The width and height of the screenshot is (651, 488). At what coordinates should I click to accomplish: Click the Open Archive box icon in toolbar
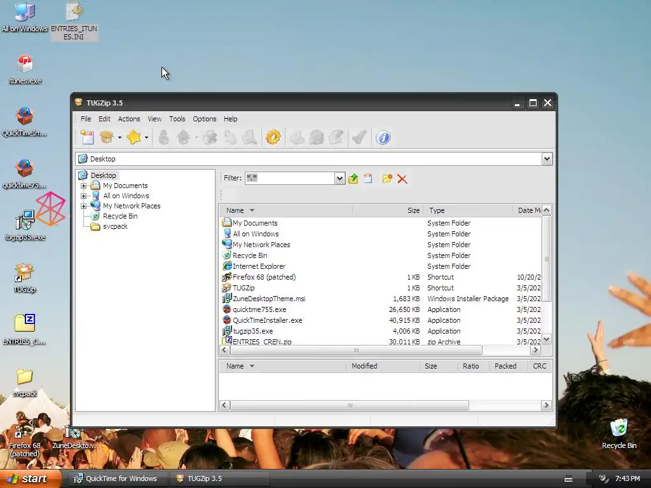point(107,137)
